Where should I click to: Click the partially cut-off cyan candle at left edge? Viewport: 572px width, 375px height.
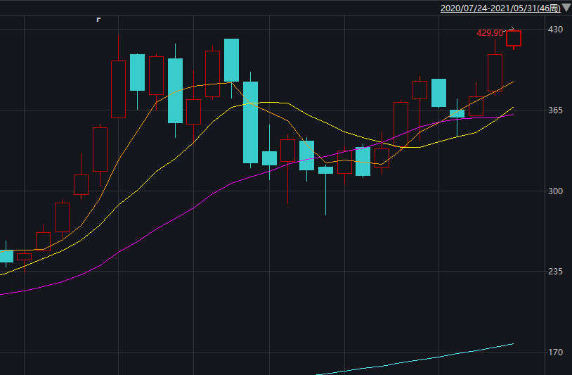coord(6,256)
